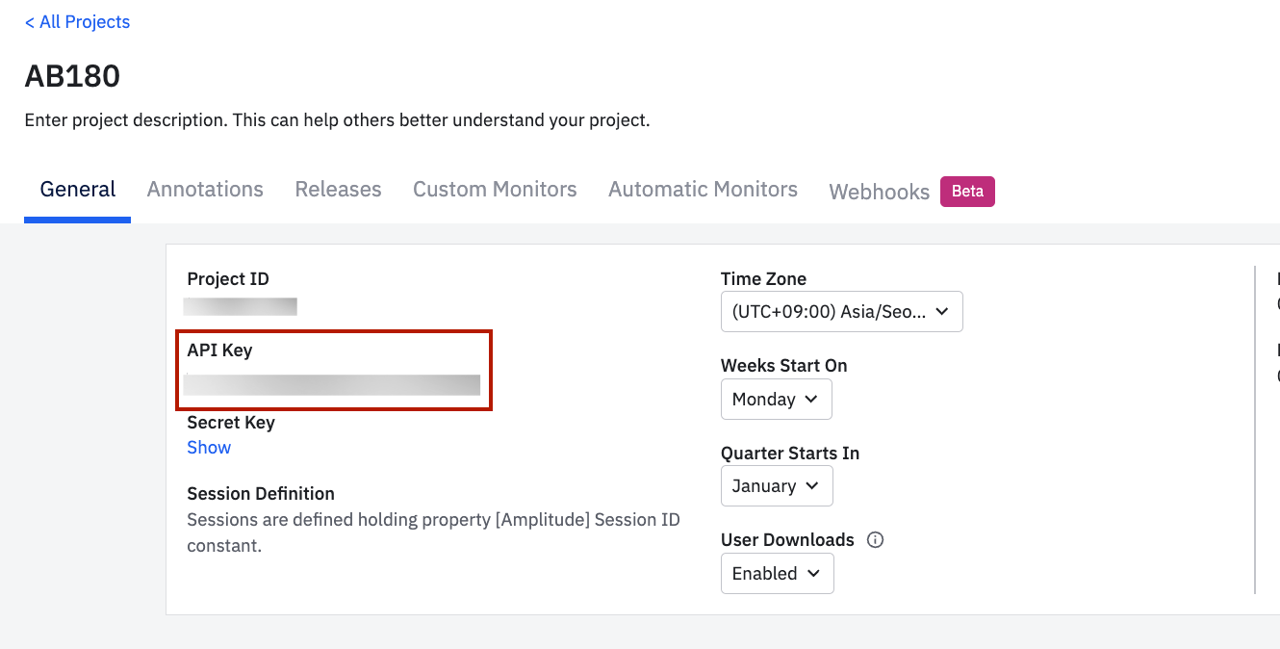Viewport: 1280px width, 649px height.
Task: Click the User Downloads info icon
Action: (x=875, y=540)
